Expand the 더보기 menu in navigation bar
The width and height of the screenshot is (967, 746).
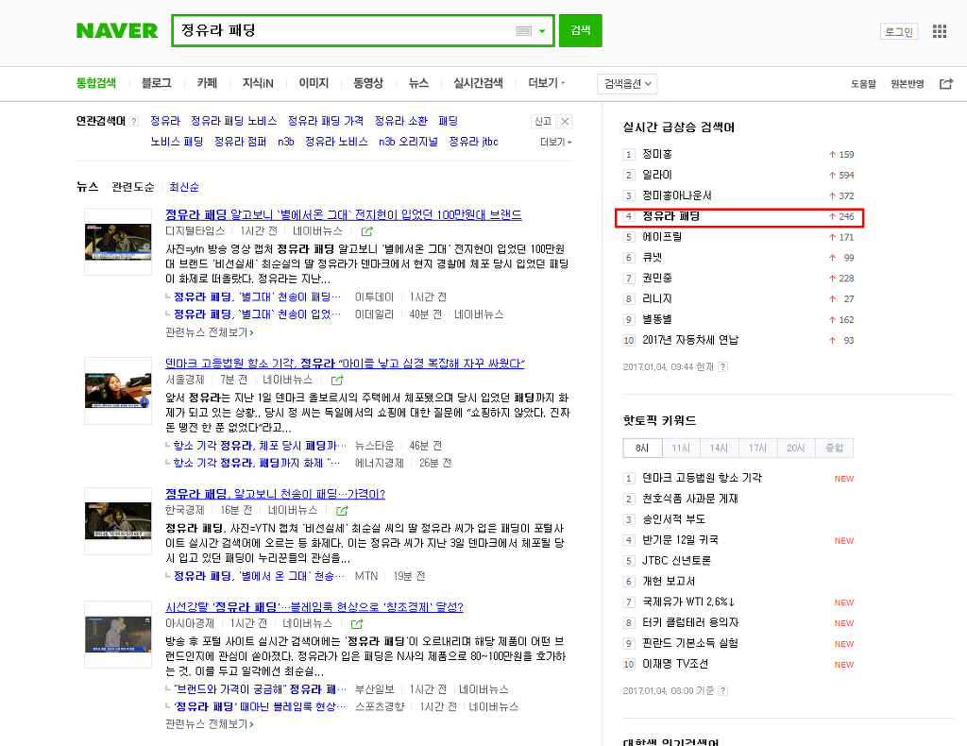[x=547, y=83]
